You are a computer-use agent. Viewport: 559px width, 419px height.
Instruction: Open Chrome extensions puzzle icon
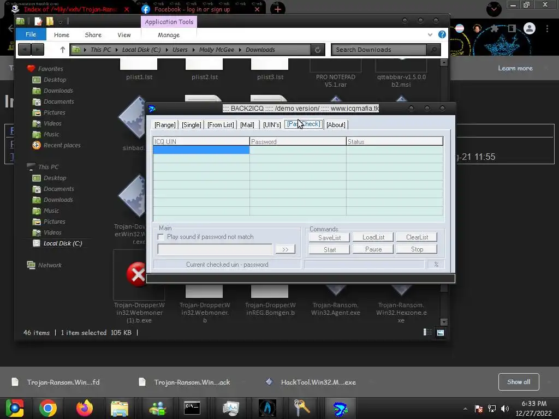[495, 28]
